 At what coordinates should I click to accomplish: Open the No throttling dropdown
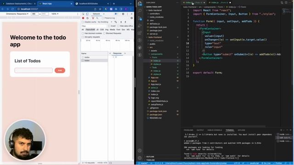pyautogui.click(x=105, y=22)
